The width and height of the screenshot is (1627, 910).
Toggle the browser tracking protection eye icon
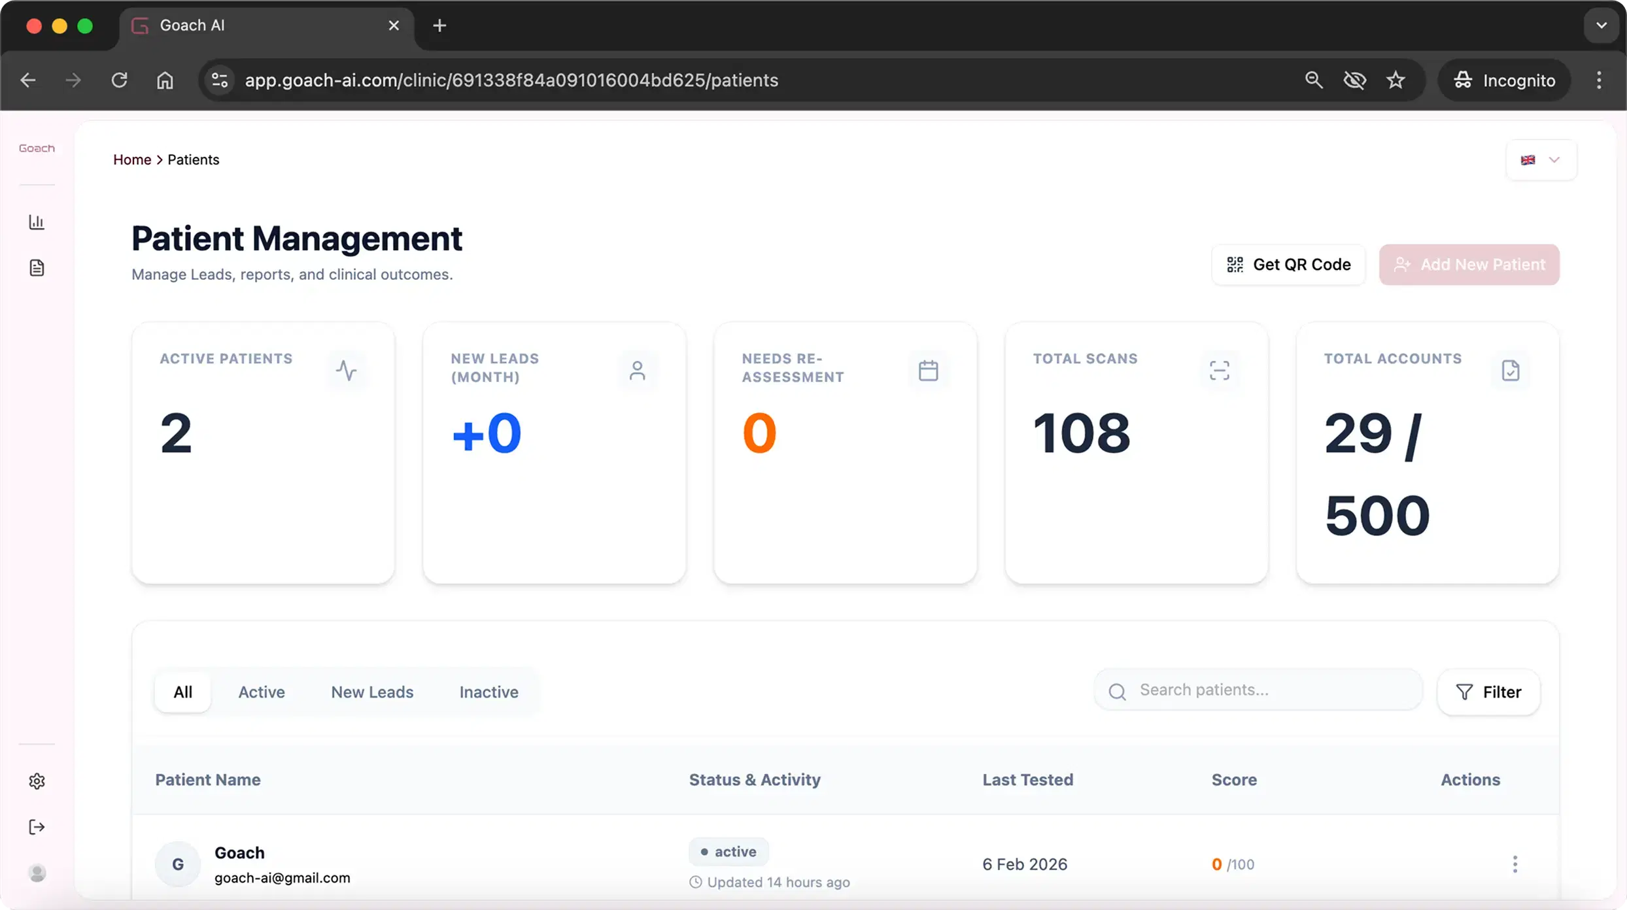(x=1354, y=80)
